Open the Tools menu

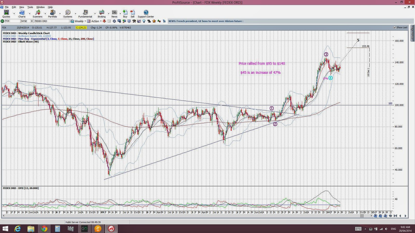pos(30,7)
